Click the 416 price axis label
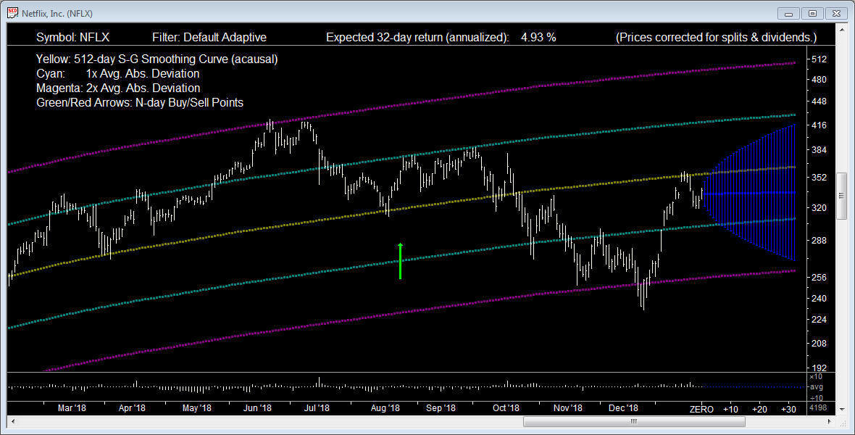The width and height of the screenshot is (855, 435). (x=819, y=125)
